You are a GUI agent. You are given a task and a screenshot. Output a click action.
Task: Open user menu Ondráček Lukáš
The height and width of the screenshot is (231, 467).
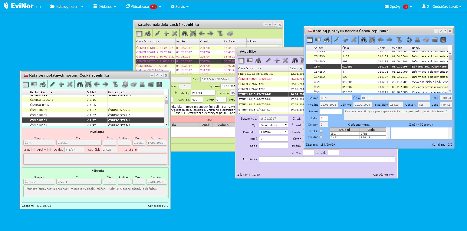pos(441,6)
